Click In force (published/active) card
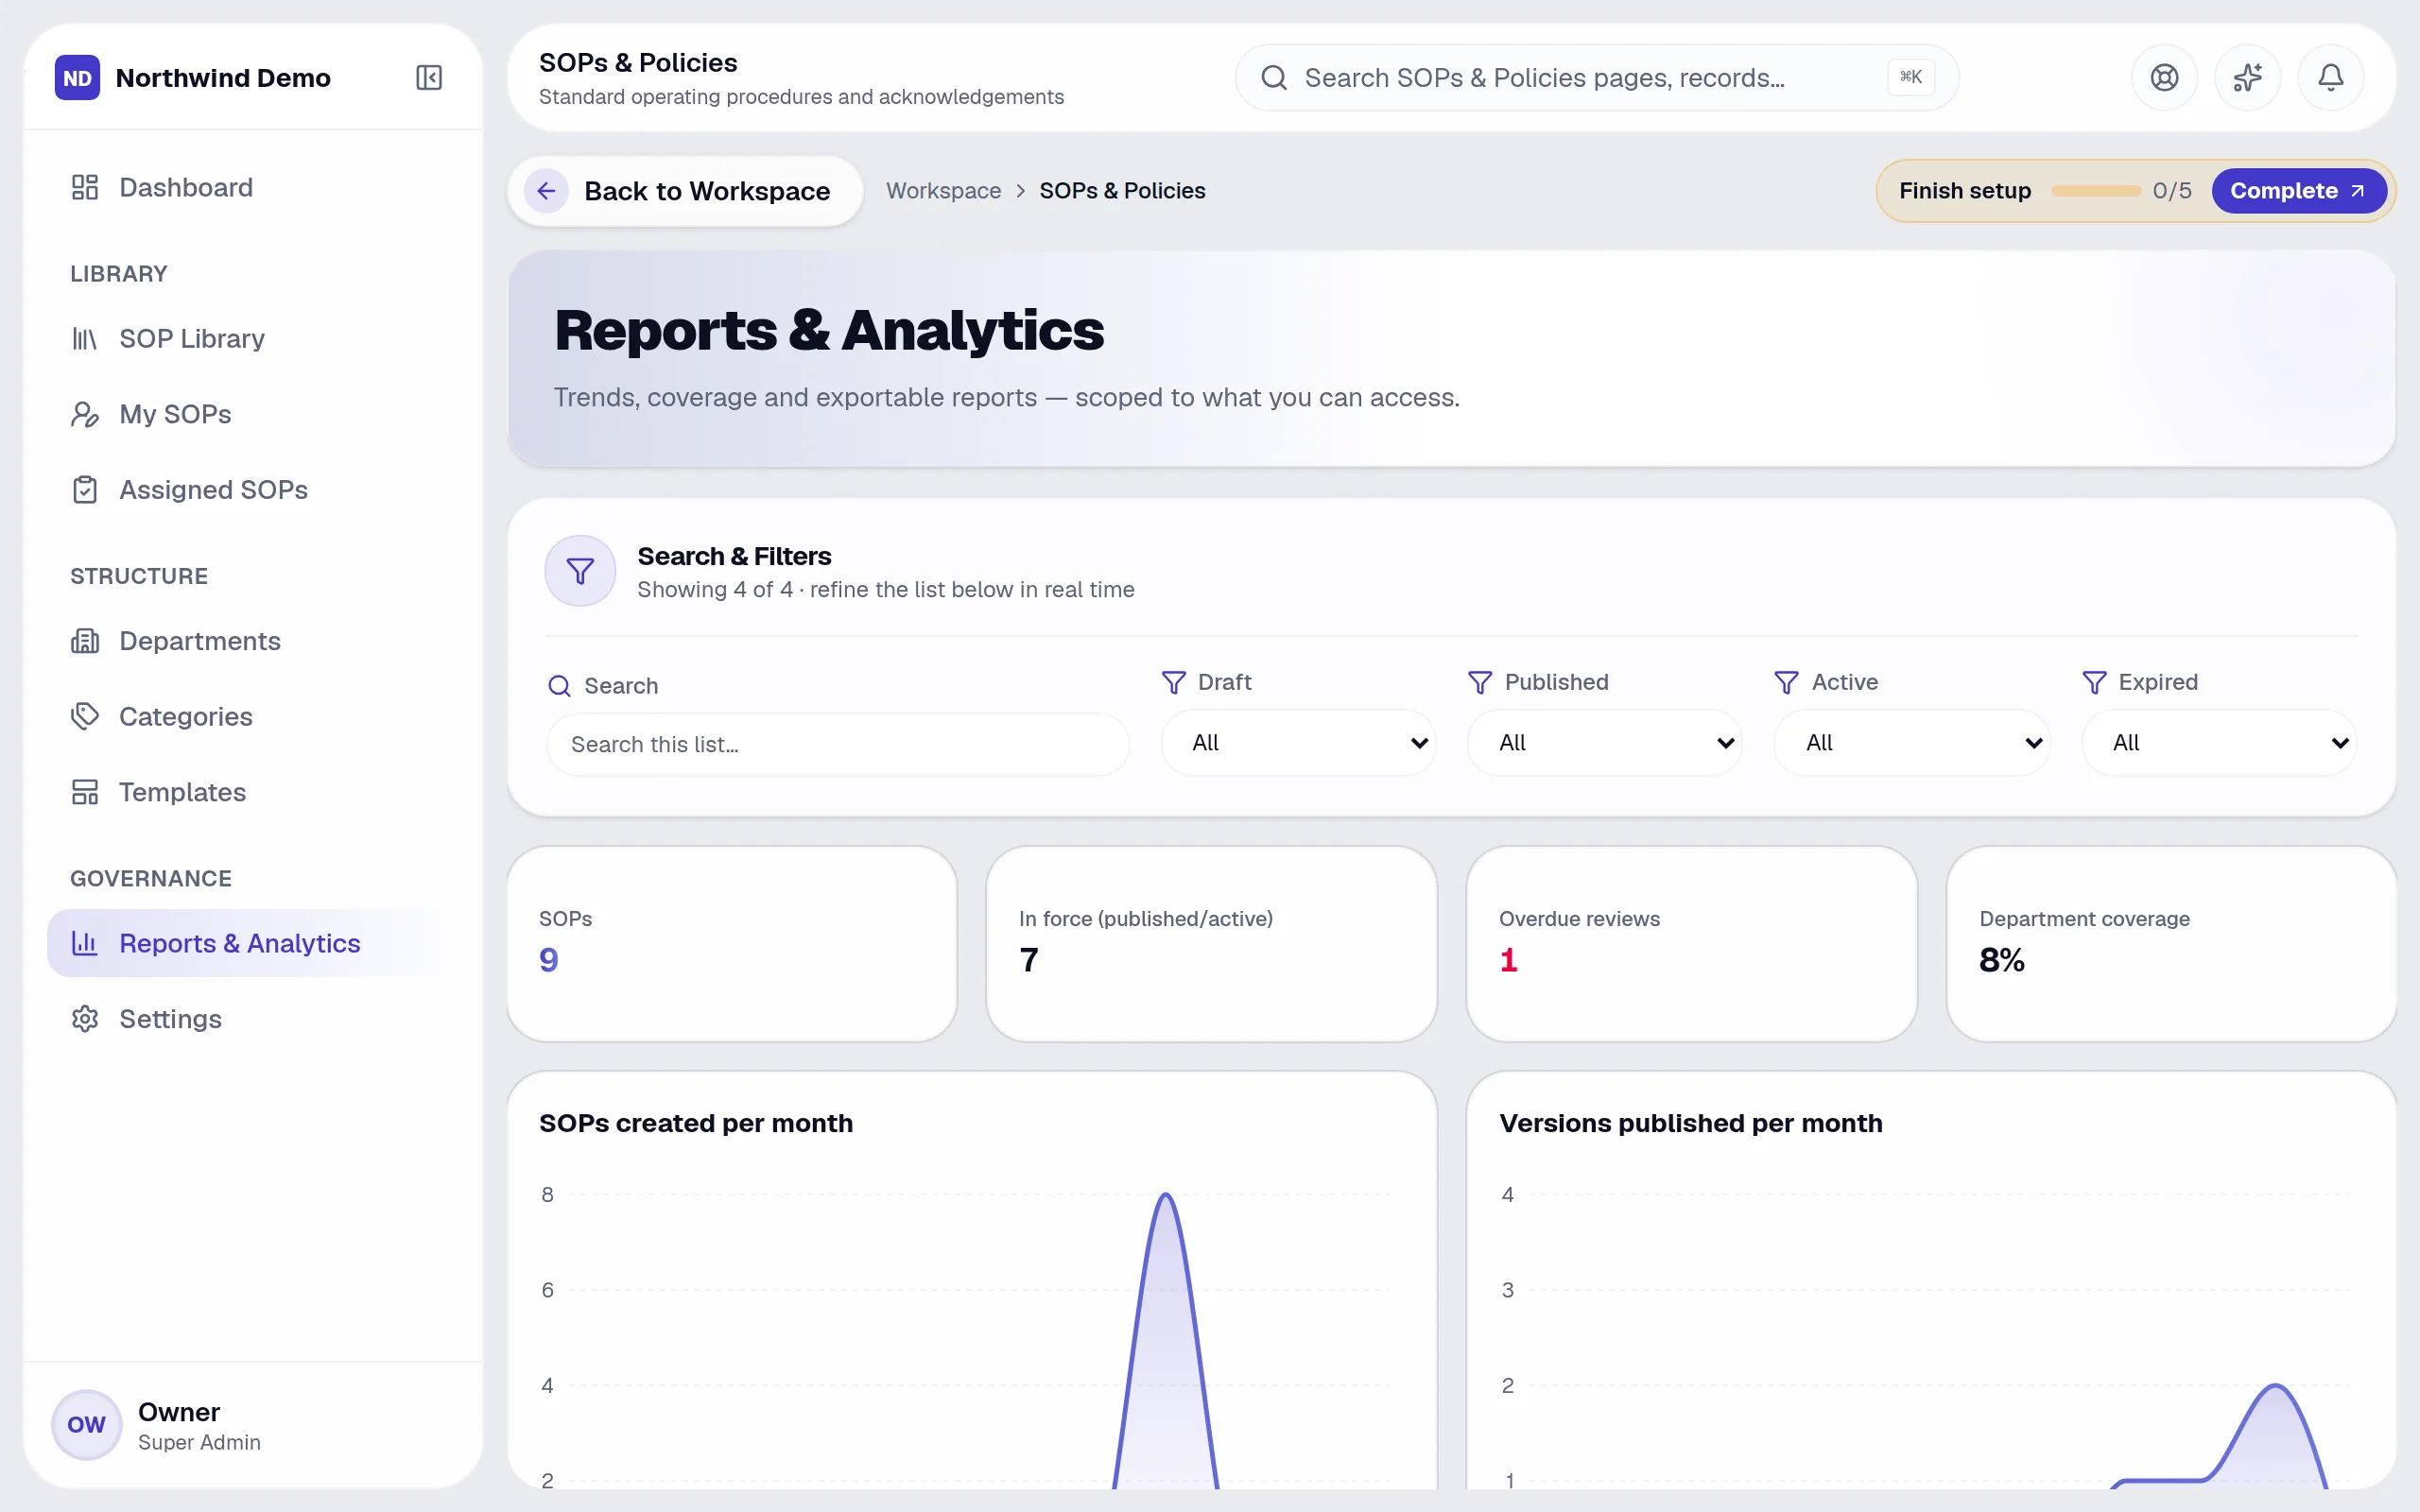Viewport: 2420px width, 1512px height. [1211, 944]
